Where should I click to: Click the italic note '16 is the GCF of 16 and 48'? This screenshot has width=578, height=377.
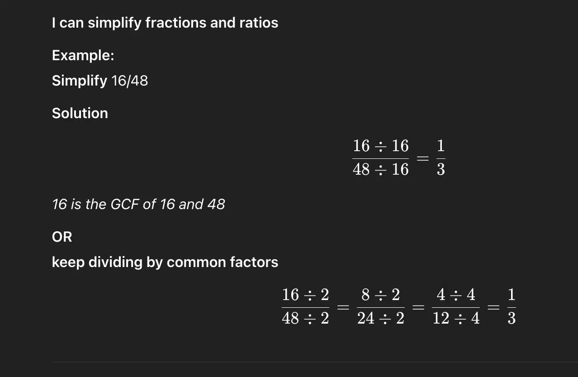tap(138, 204)
